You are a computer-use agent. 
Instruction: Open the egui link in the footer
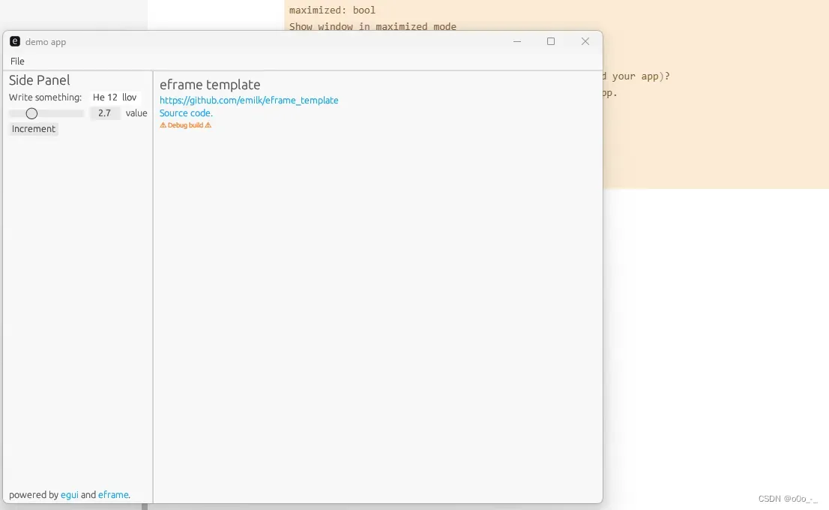pyautogui.click(x=69, y=495)
